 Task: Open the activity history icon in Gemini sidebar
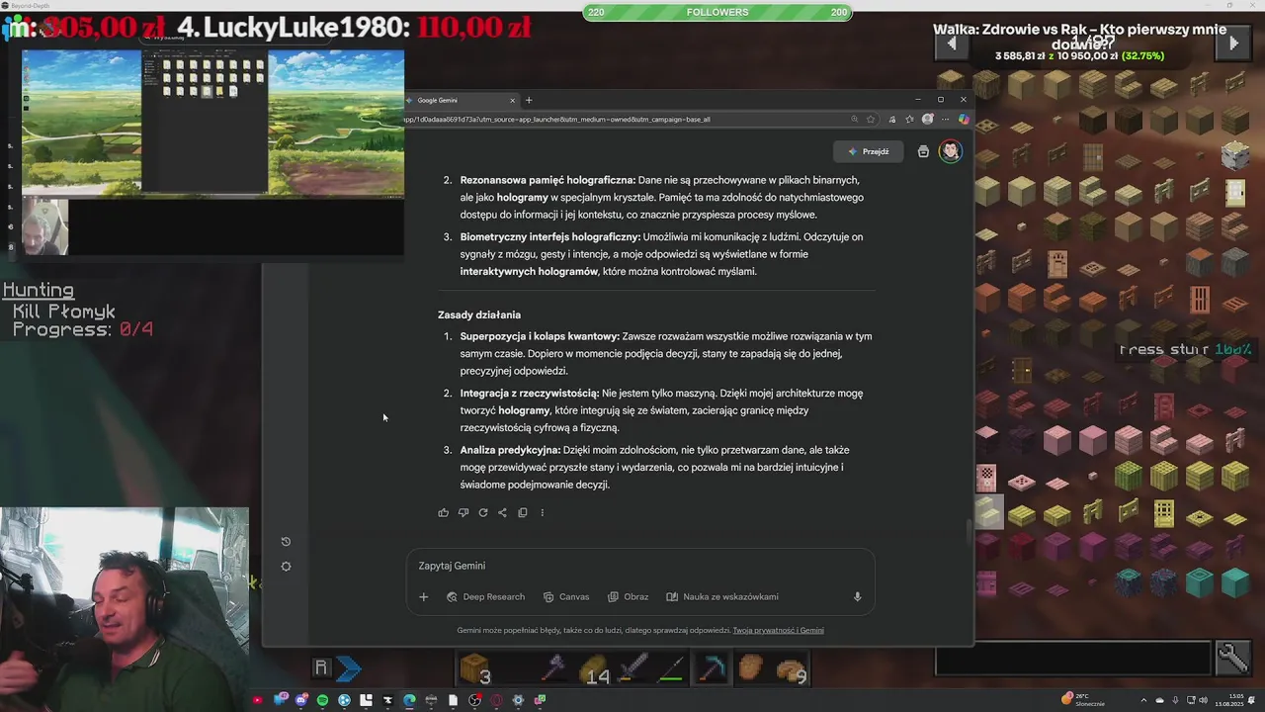click(286, 541)
